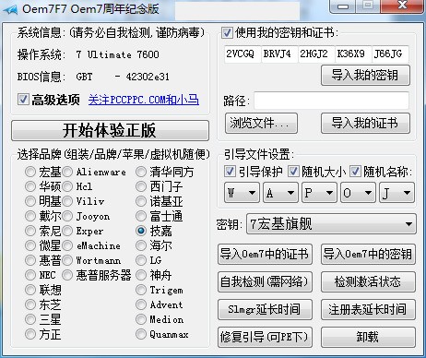
Task: Click the Oem7F7 app icon in title bar
Action: [10, 9]
